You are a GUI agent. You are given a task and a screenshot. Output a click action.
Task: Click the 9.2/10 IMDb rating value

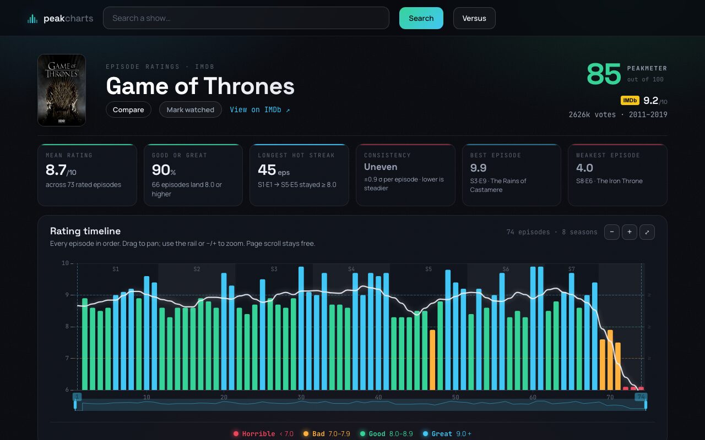coord(655,101)
